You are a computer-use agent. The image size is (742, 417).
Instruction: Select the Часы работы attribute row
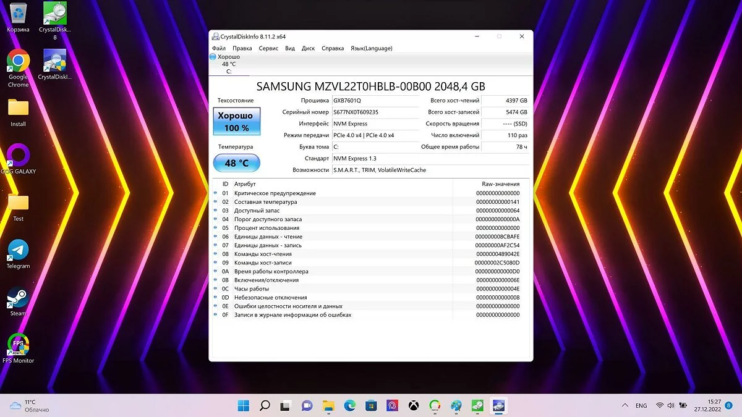[x=251, y=289]
